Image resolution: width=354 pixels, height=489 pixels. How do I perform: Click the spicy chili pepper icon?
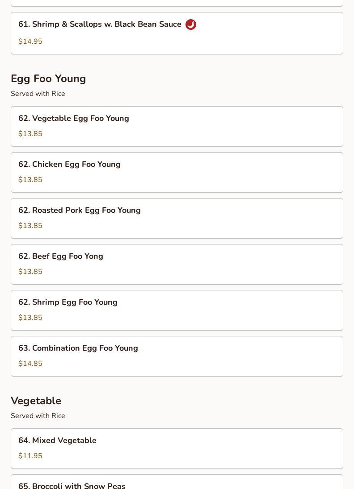pyautogui.click(x=191, y=25)
